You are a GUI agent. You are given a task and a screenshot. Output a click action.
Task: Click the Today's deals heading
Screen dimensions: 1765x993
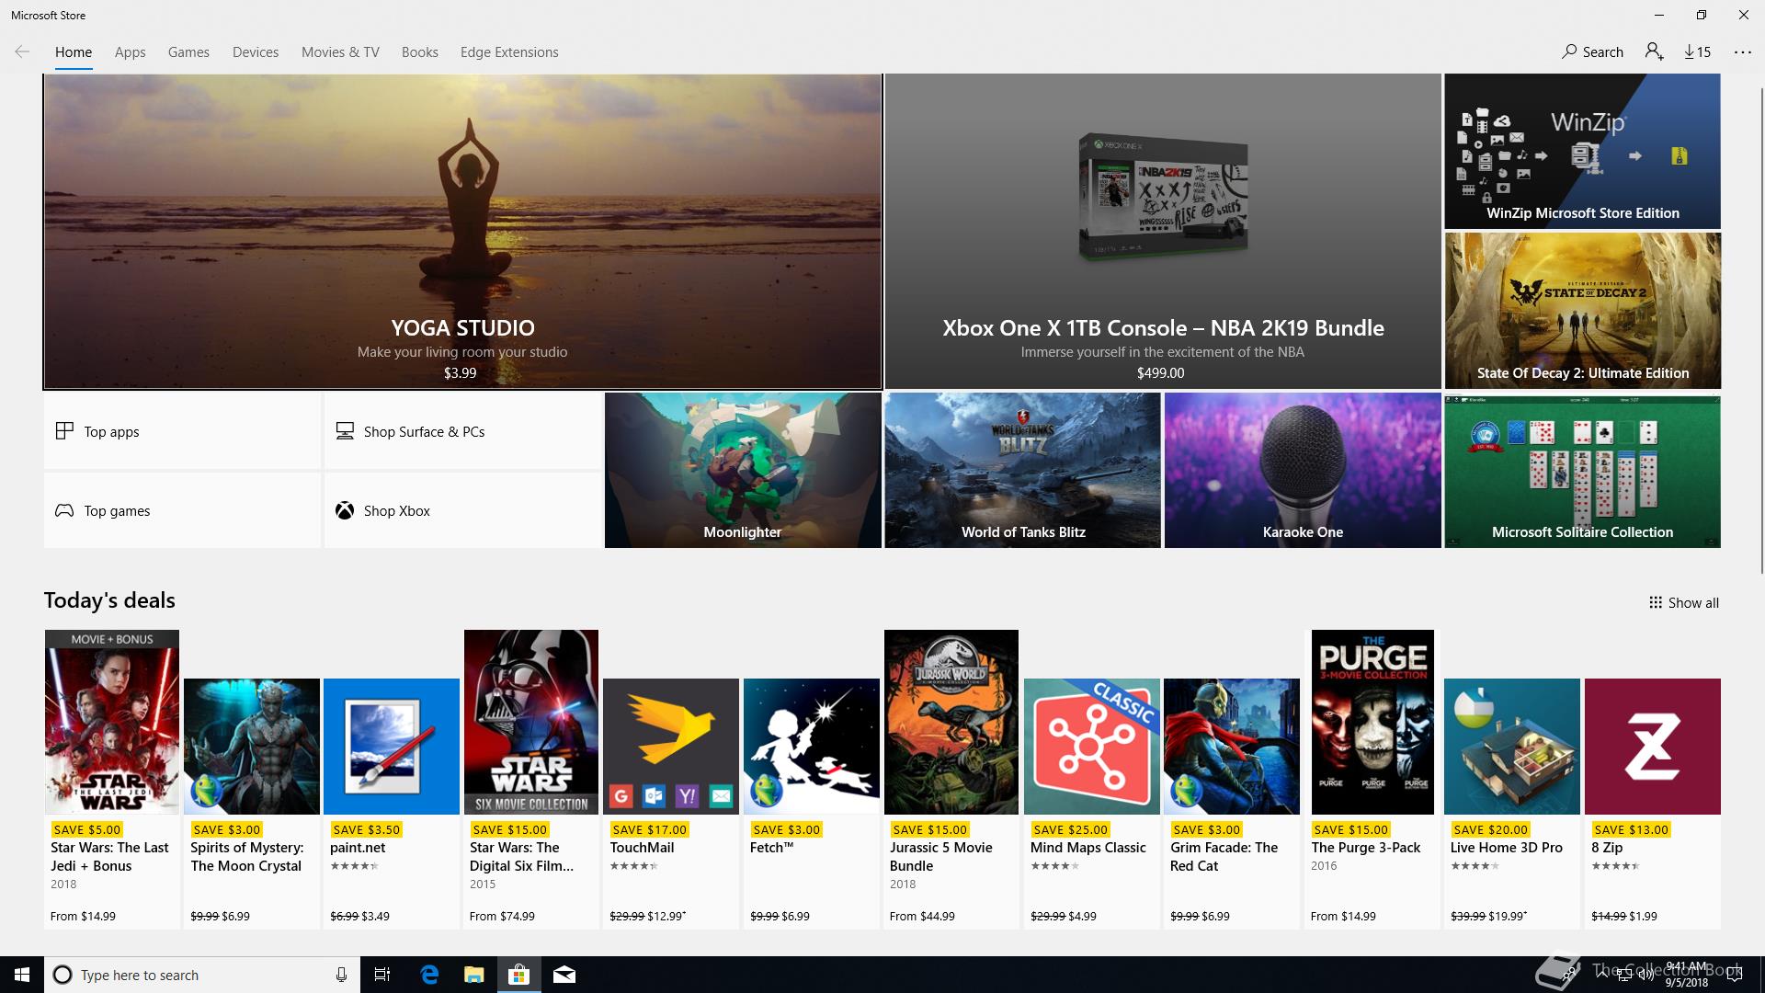tap(109, 600)
